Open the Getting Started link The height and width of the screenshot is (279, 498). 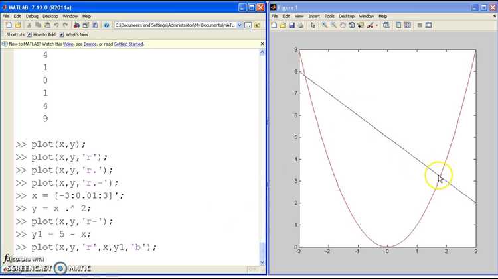pos(128,44)
